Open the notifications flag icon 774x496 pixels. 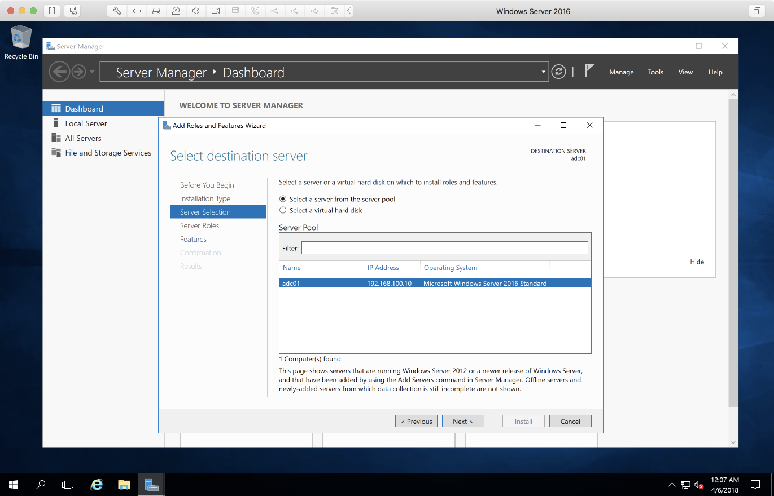[589, 71]
